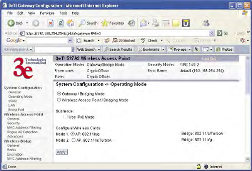The height and width of the screenshot is (171, 252).
Task: Refresh the page with the Refresh icon
Action: [61, 23]
